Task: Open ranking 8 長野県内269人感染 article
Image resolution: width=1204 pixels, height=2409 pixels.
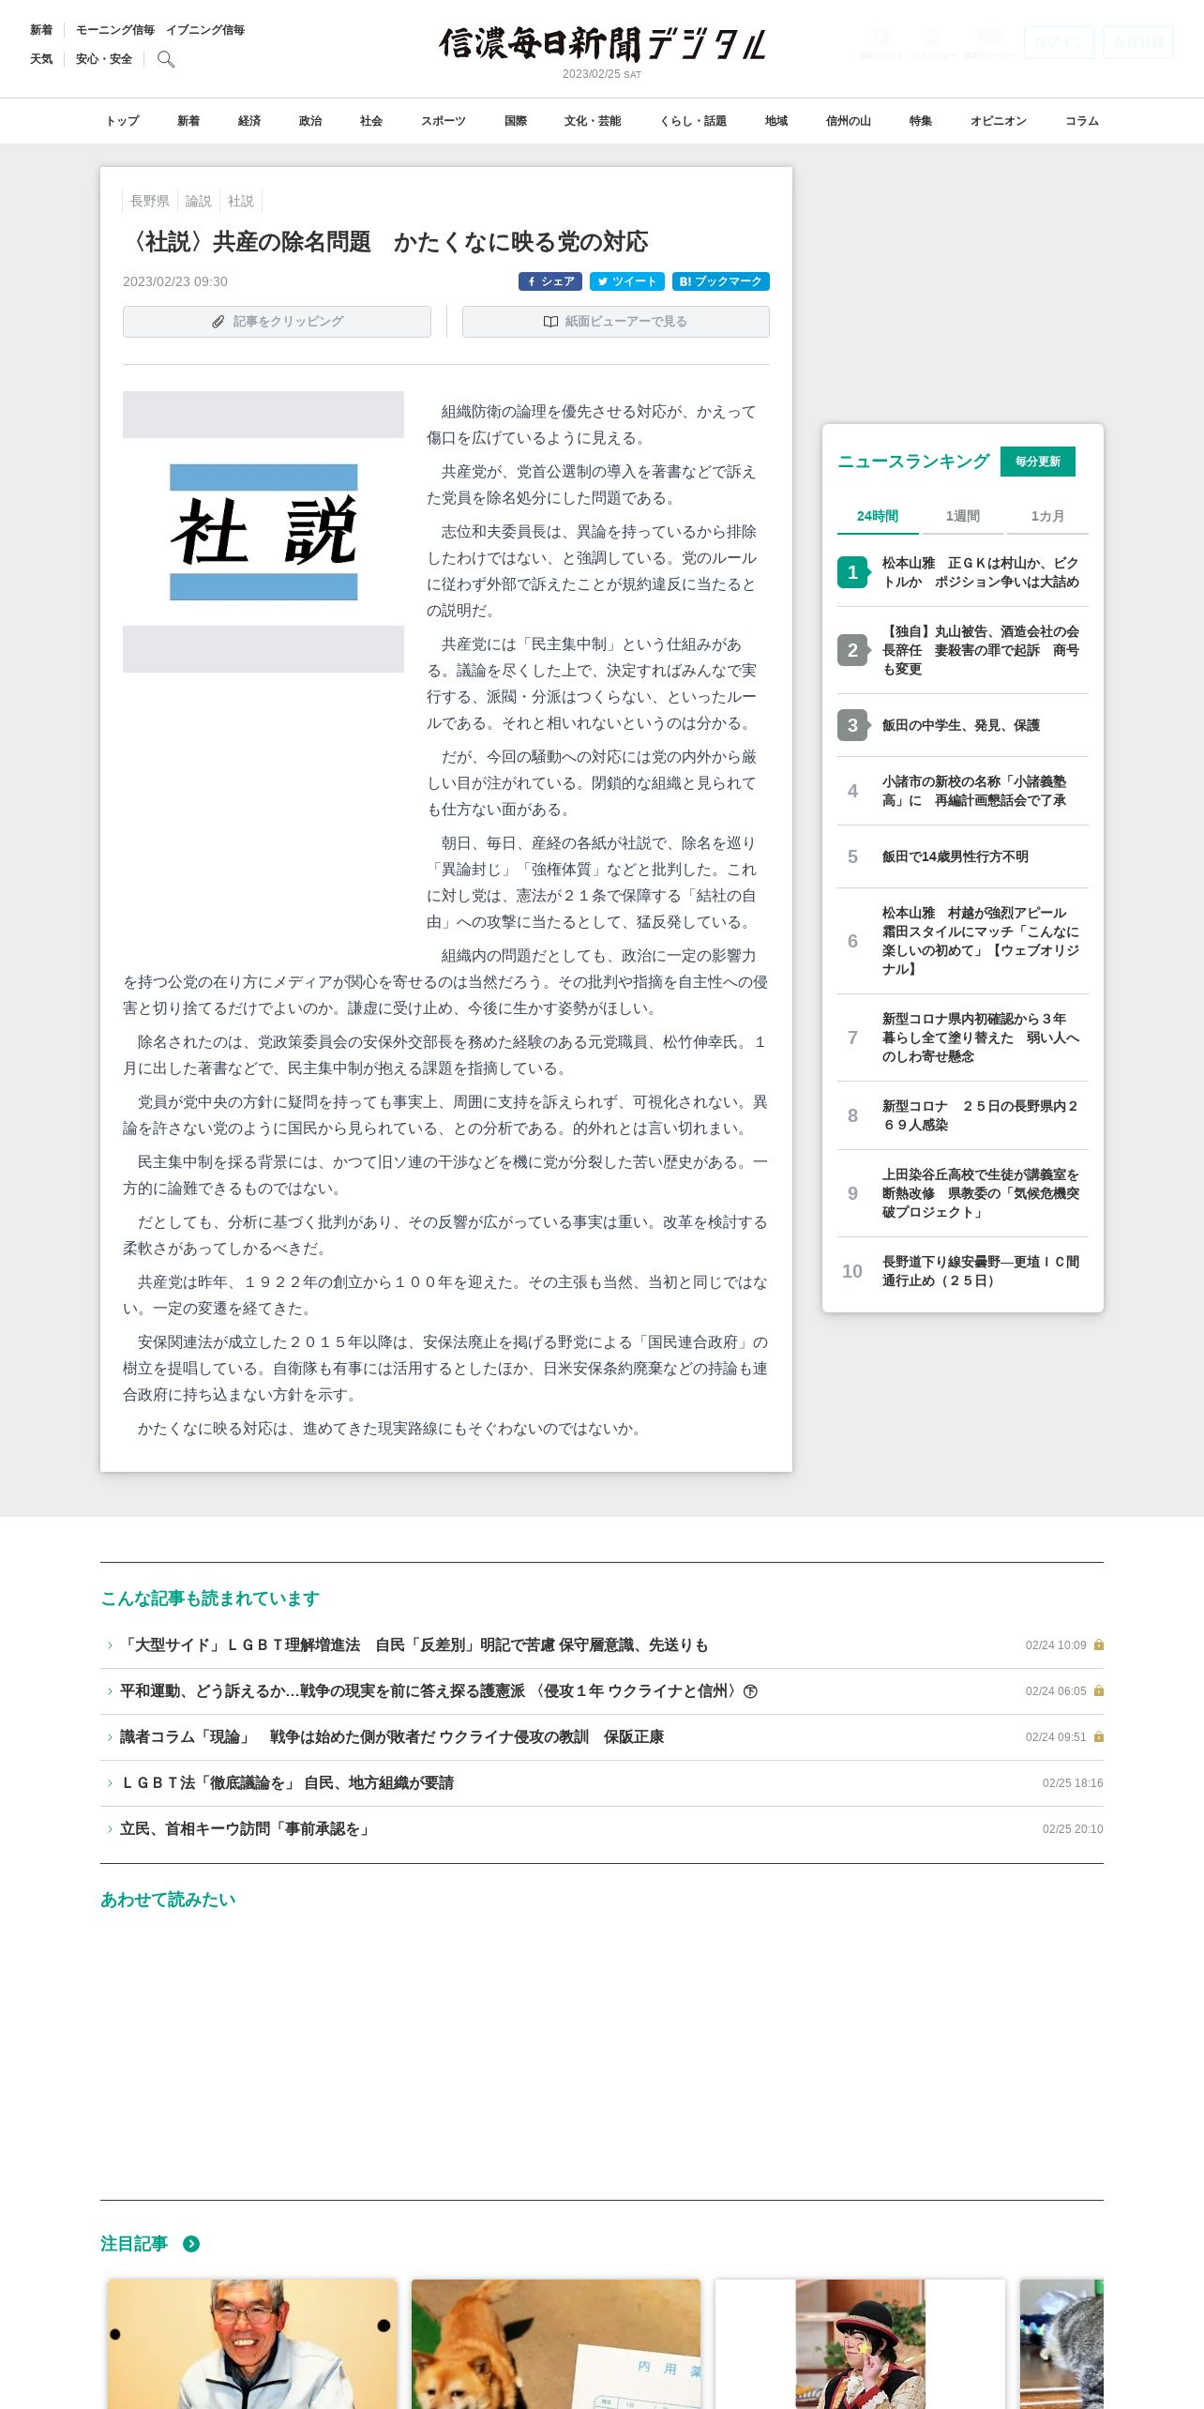Action: 963,1115
